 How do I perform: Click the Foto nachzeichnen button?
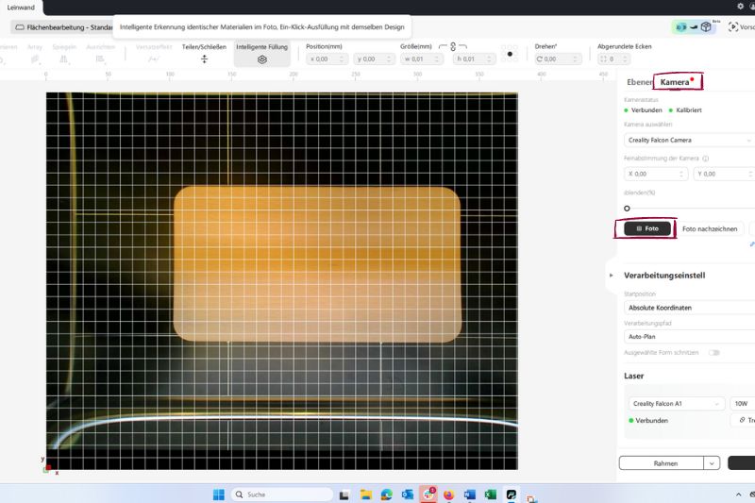(x=710, y=228)
